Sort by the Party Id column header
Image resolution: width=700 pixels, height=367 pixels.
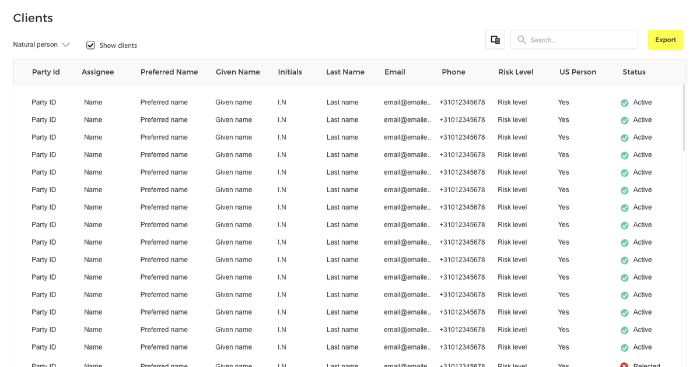pyautogui.click(x=45, y=72)
